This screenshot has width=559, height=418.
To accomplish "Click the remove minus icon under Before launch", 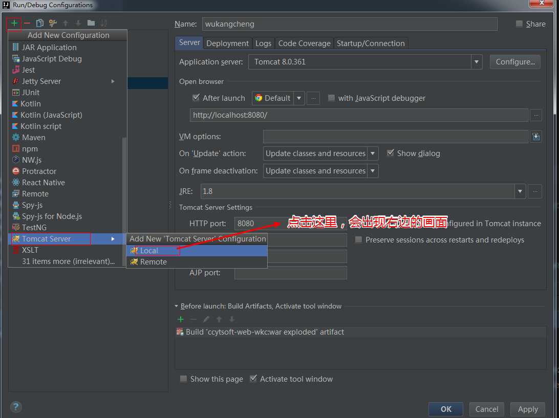I will click(193, 319).
